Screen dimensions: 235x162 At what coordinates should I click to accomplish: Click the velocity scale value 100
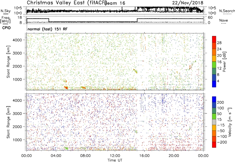click(x=221, y=108)
